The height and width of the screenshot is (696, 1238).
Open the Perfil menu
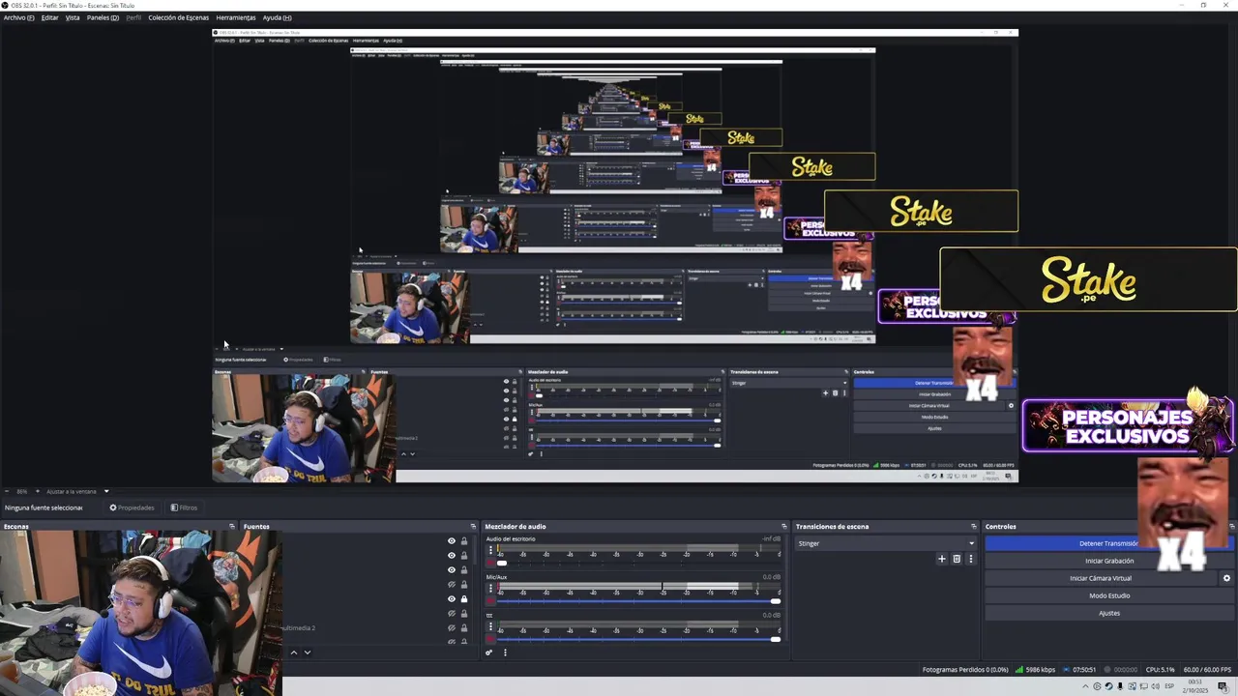133,17
